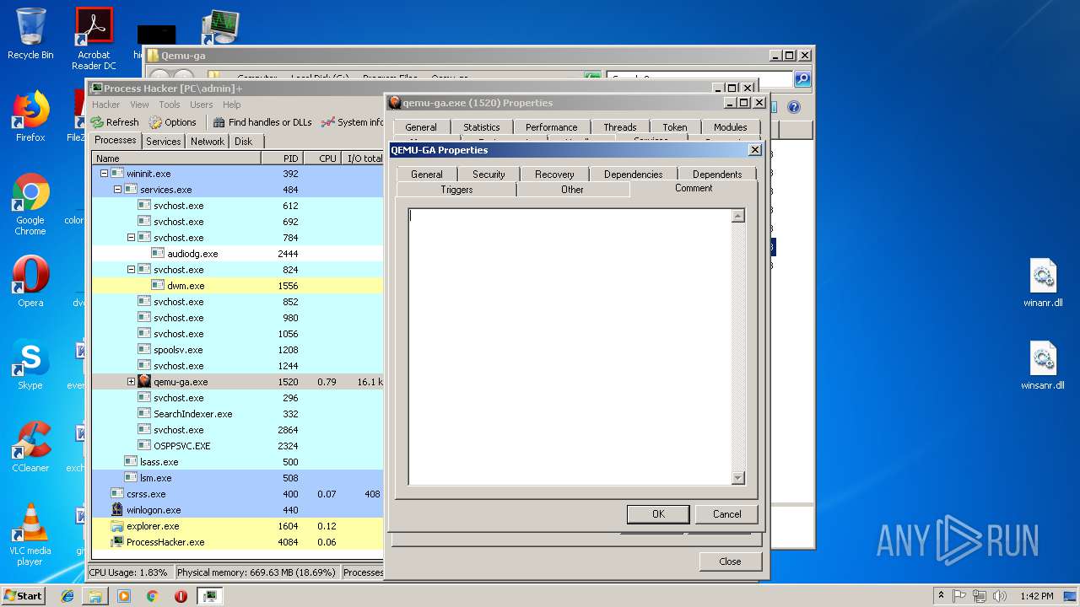This screenshot has width=1080, height=607.
Task: Open the Dependents tab
Action: (717, 175)
